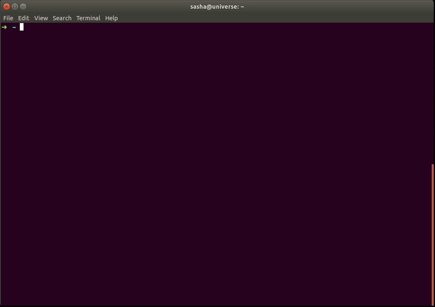Screen dimensions: 435x307
Task: Maximize the terminal window
Action: pyautogui.click(x=15, y=6)
